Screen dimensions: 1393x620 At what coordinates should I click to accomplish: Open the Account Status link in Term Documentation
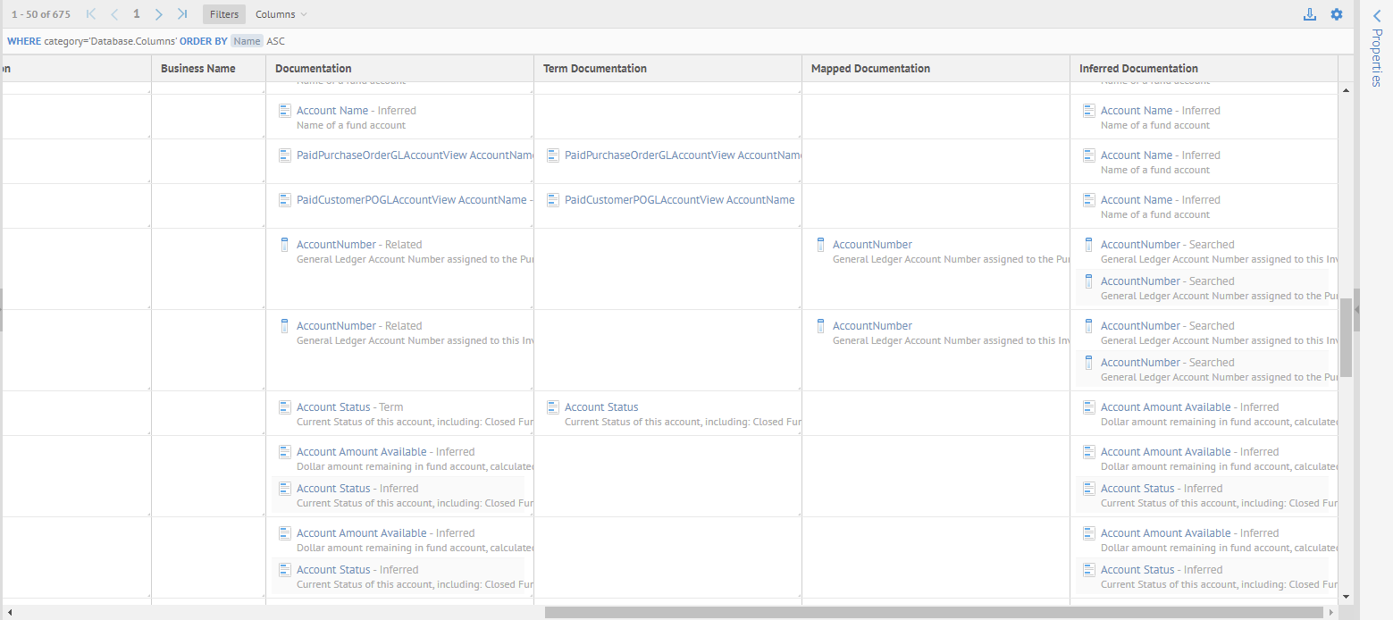click(x=601, y=407)
